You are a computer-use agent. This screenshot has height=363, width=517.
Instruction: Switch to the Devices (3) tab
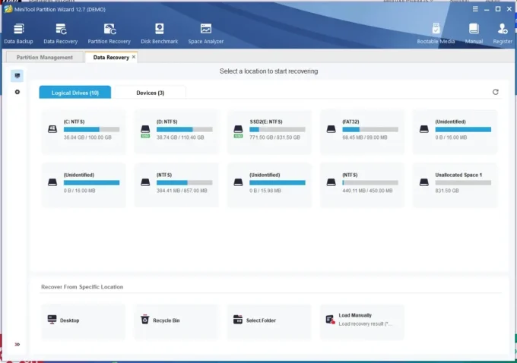pyautogui.click(x=150, y=93)
